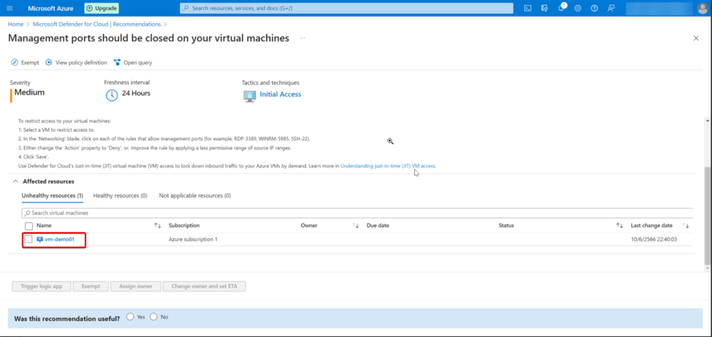Tick the vm-demo01 row checkbox
The width and height of the screenshot is (712, 337).
click(29, 239)
